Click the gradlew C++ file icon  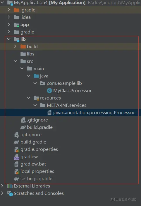tap(16, 157)
